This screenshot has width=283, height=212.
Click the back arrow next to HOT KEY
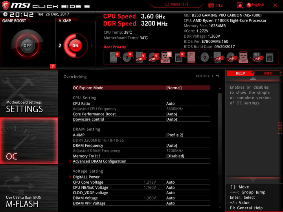click(217, 76)
